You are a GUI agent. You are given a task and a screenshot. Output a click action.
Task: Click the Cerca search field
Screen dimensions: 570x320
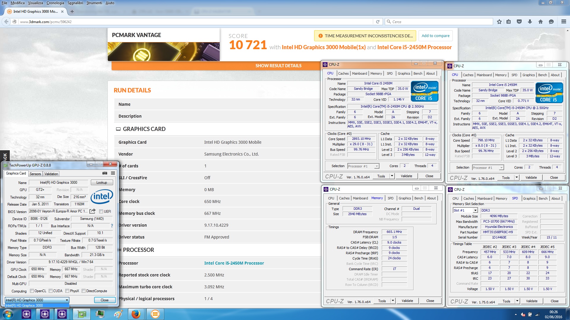point(439,22)
